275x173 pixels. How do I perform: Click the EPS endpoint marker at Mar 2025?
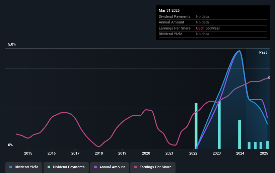coord(269,77)
